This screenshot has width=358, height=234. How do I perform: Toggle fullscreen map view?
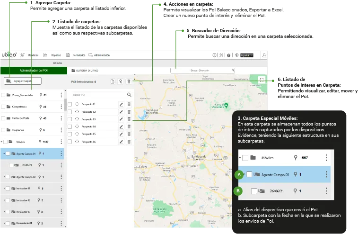point(262,80)
